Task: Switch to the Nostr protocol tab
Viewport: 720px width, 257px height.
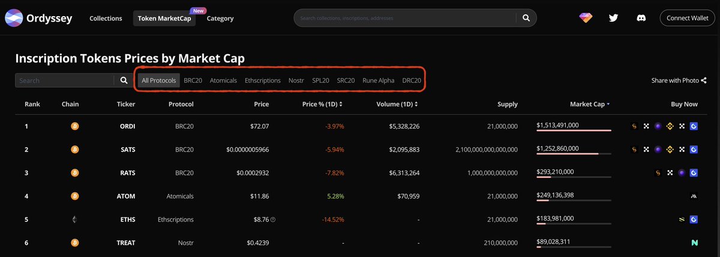Action: pyautogui.click(x=296, y=80)
